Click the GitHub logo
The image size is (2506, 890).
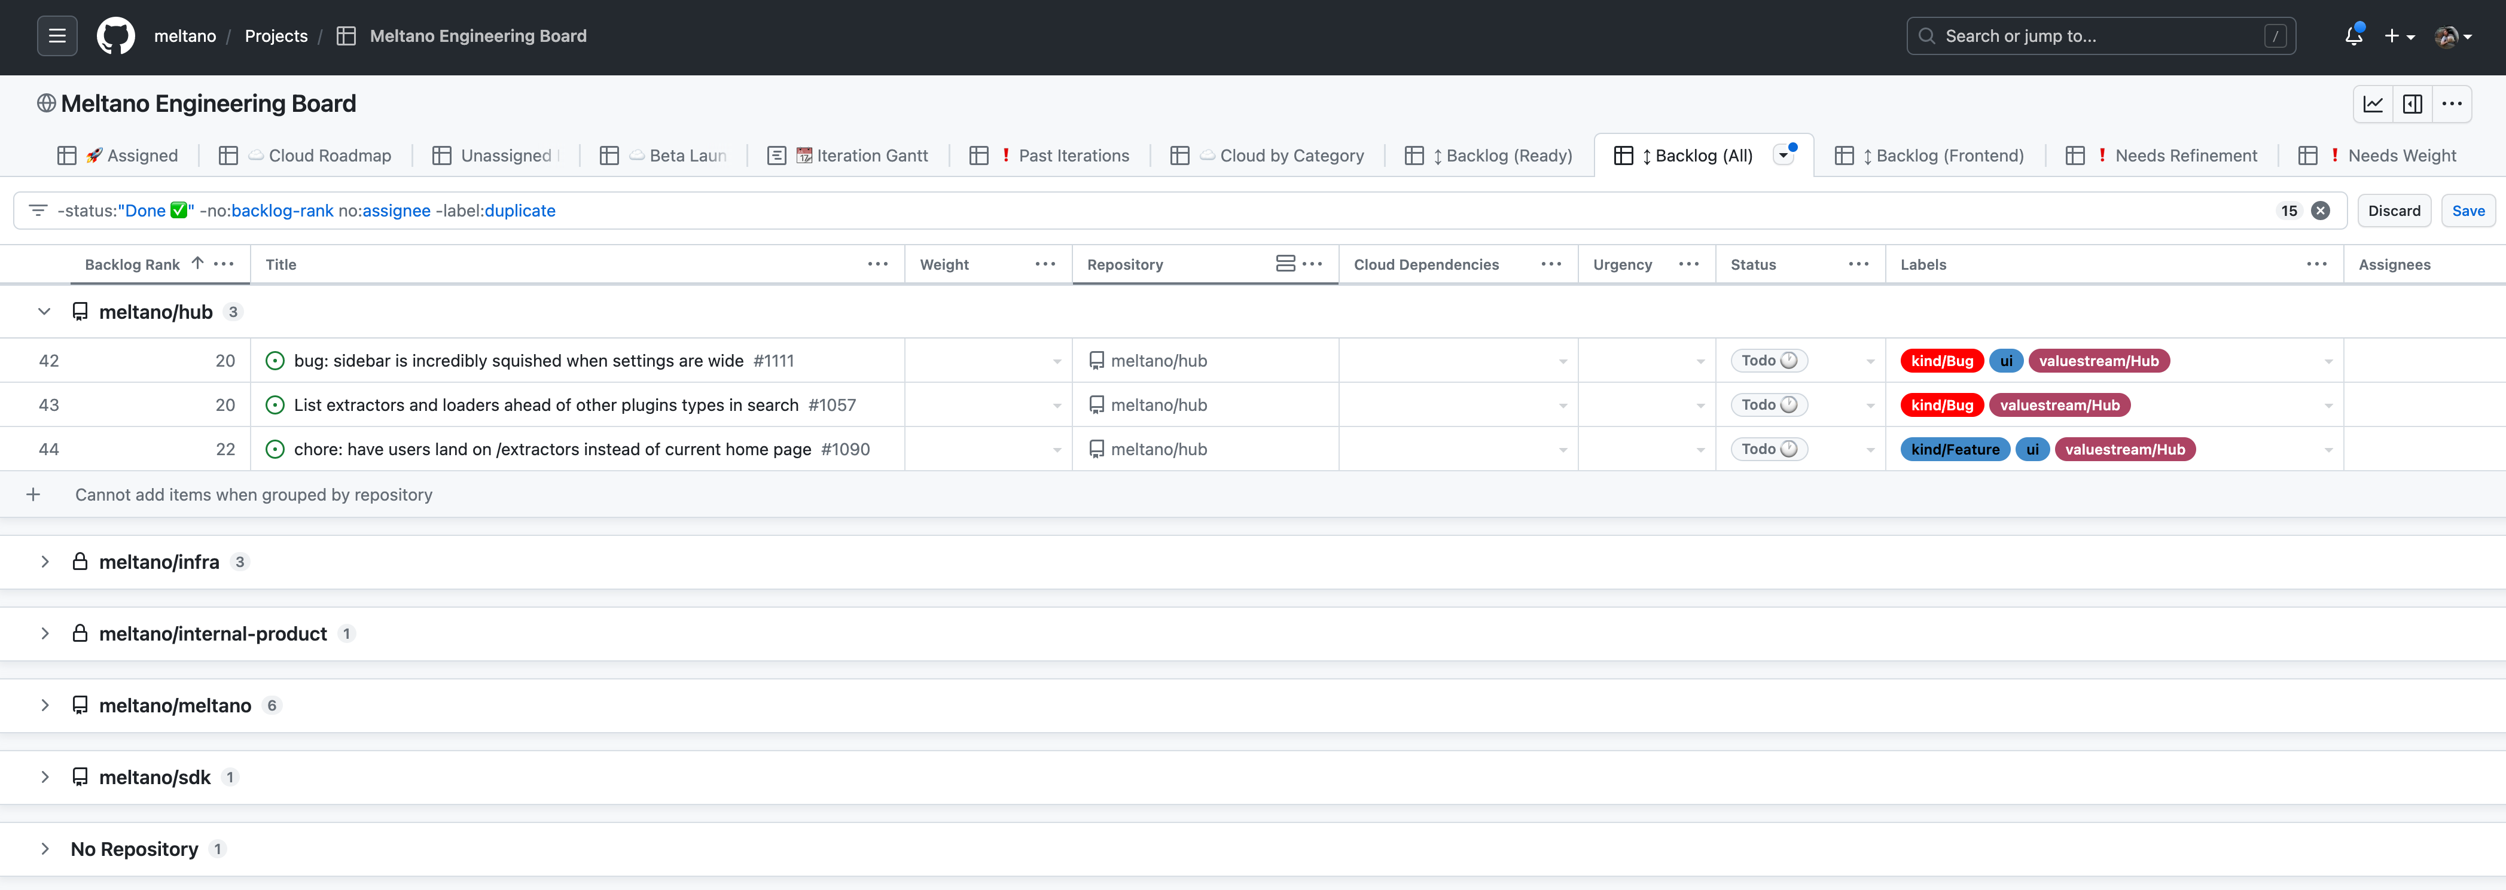[x=116, y=35]
